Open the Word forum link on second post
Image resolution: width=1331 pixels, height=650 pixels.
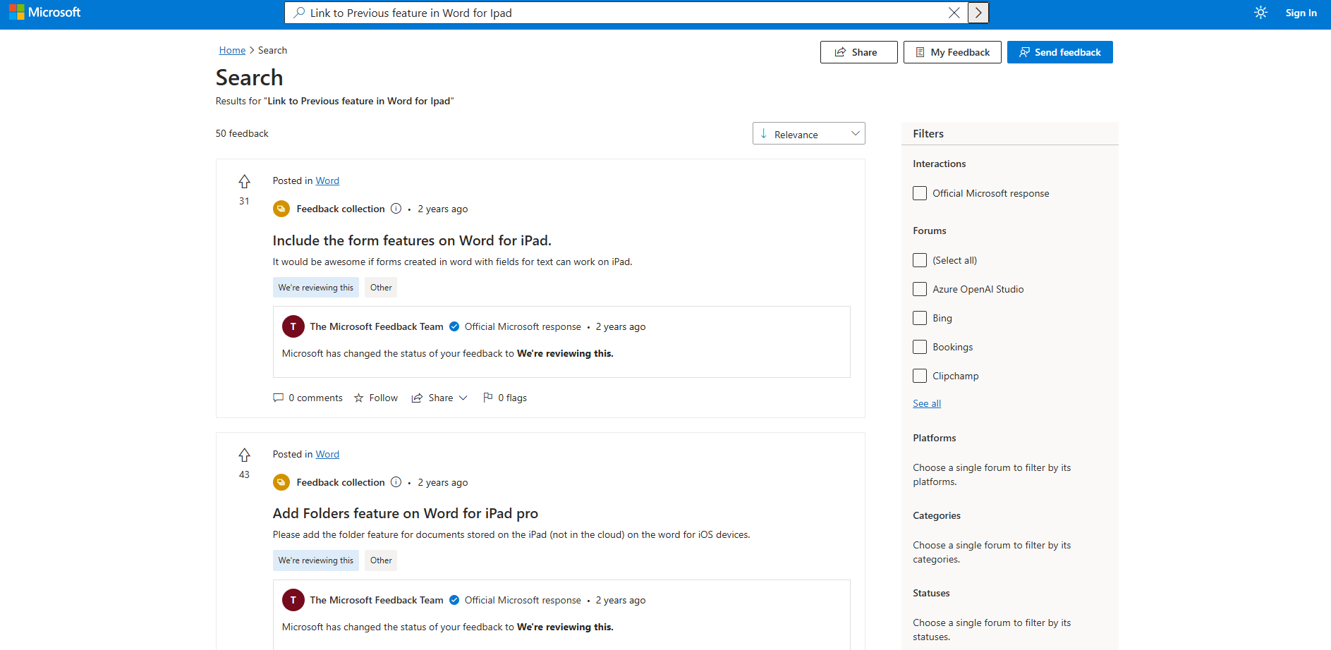327,454
